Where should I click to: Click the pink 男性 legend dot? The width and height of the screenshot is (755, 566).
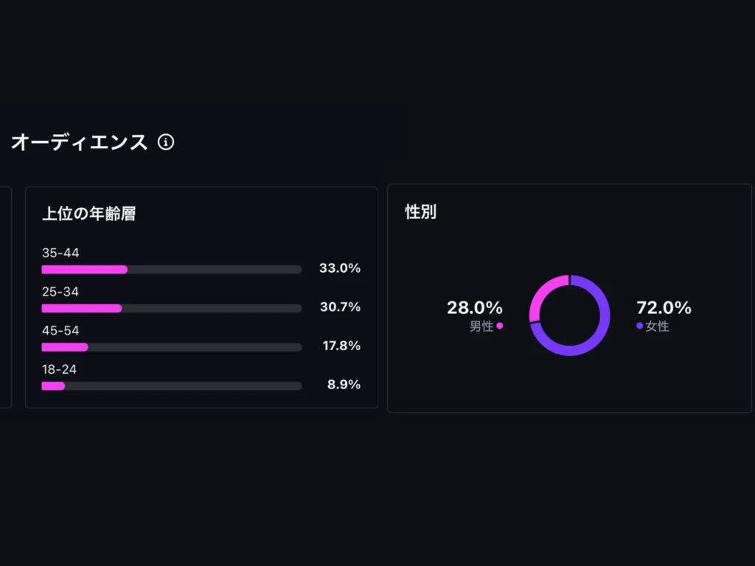click(499, 326)
